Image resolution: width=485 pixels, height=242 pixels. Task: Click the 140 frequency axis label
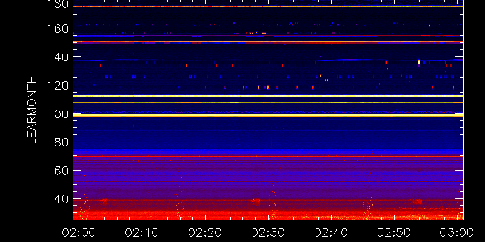pyautogui.click(x=58, y=57)
